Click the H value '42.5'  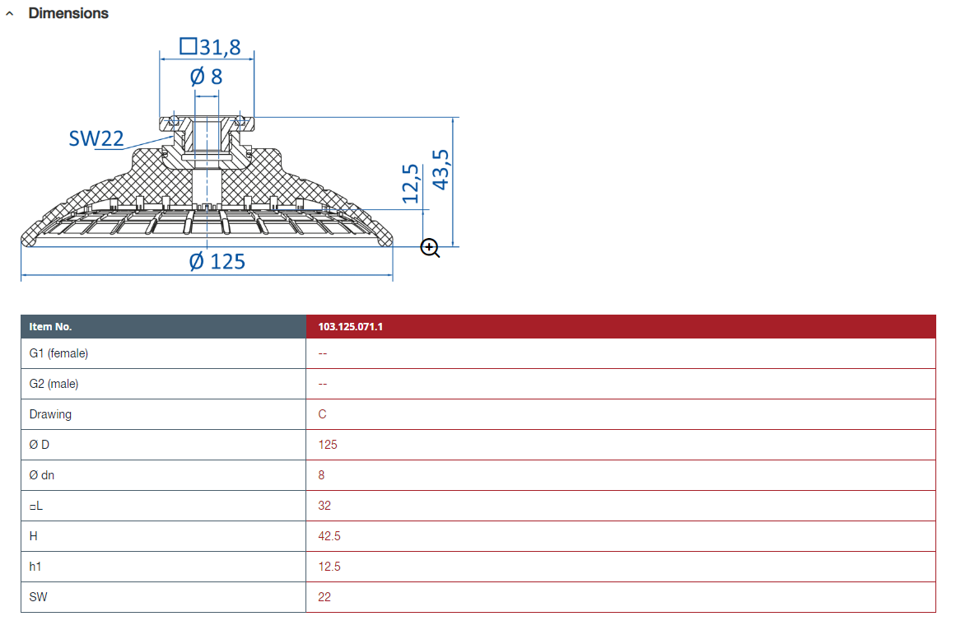click(329, 536)
